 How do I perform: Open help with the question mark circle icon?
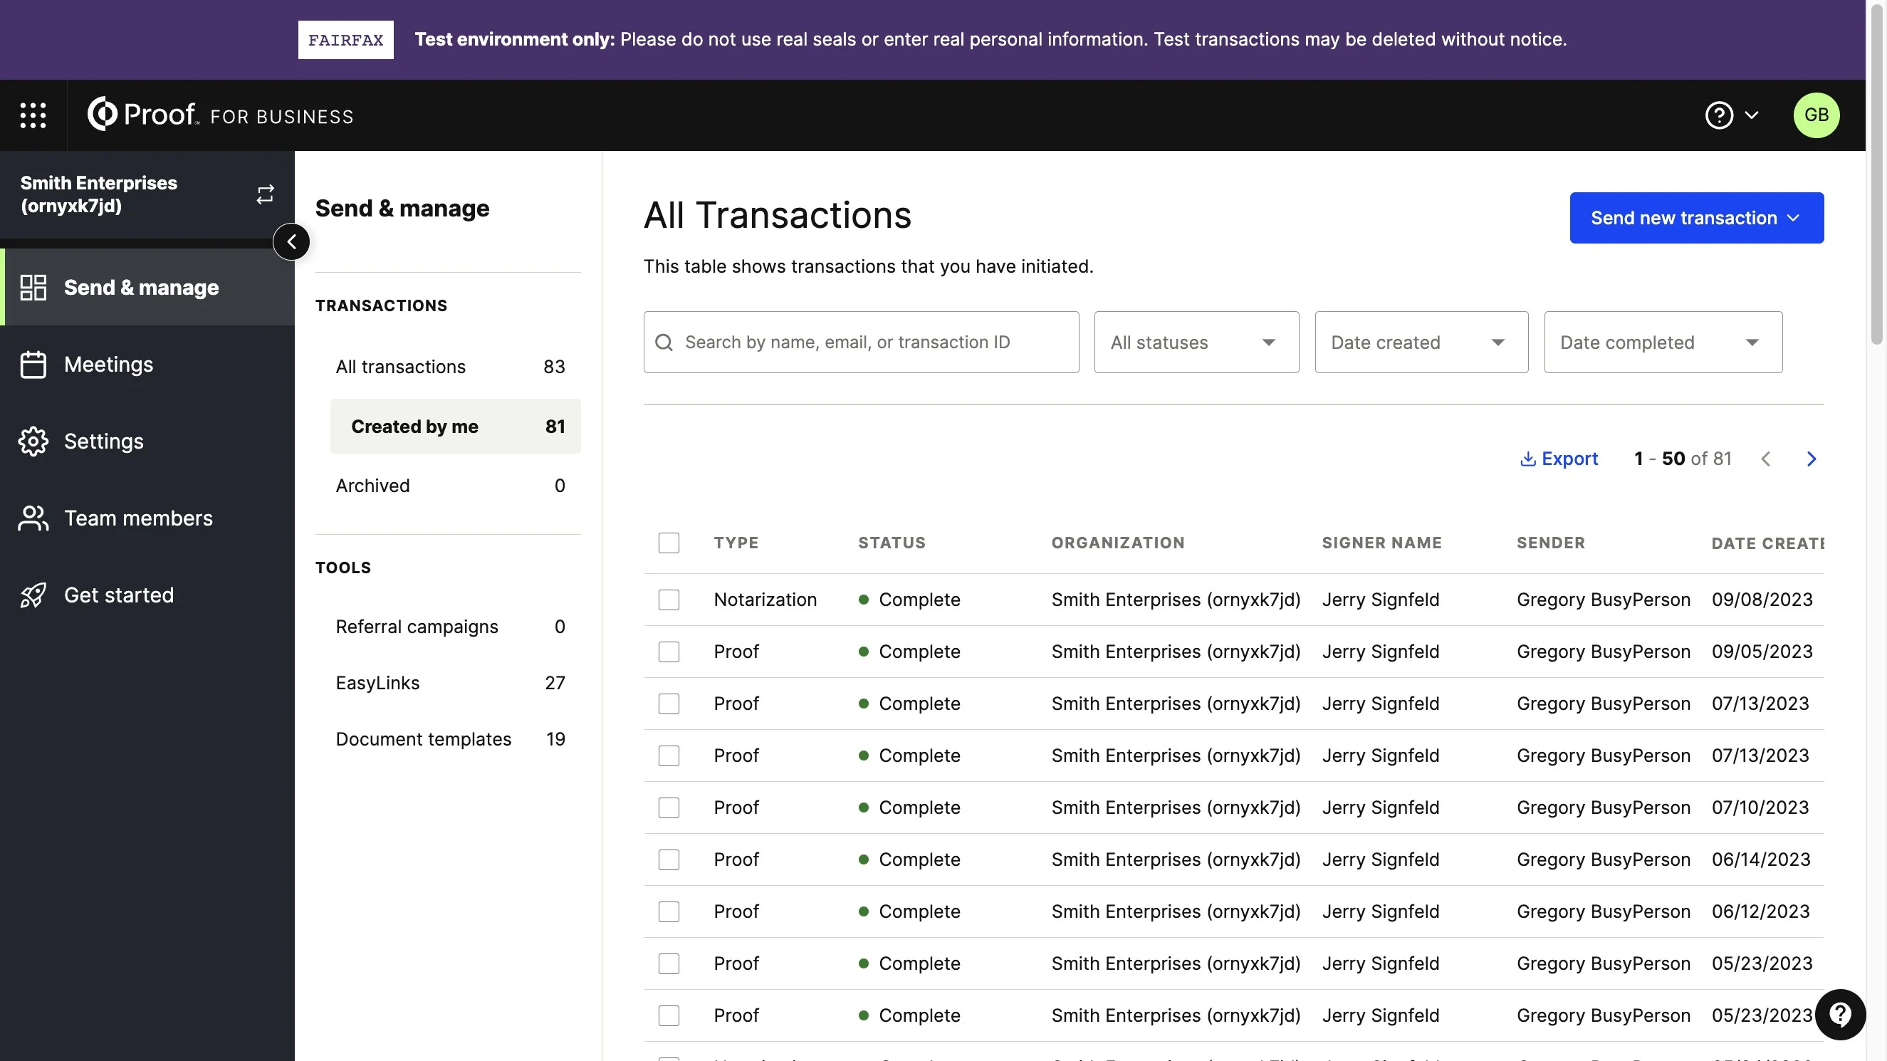pyautogui.click(x=1718, y=115)
